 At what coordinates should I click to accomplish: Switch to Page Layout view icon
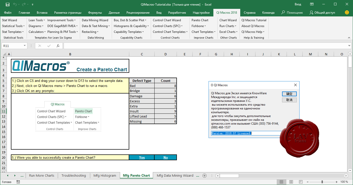point(291,182)
